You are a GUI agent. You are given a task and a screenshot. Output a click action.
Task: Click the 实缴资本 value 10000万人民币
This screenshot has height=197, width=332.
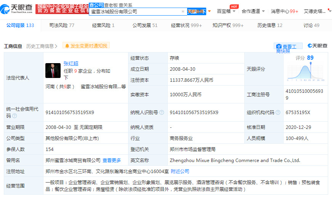186,95
